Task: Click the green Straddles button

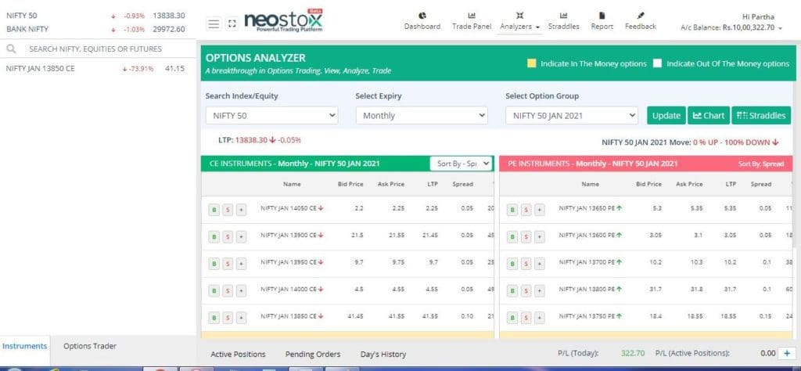Action: tap(761, 116)
